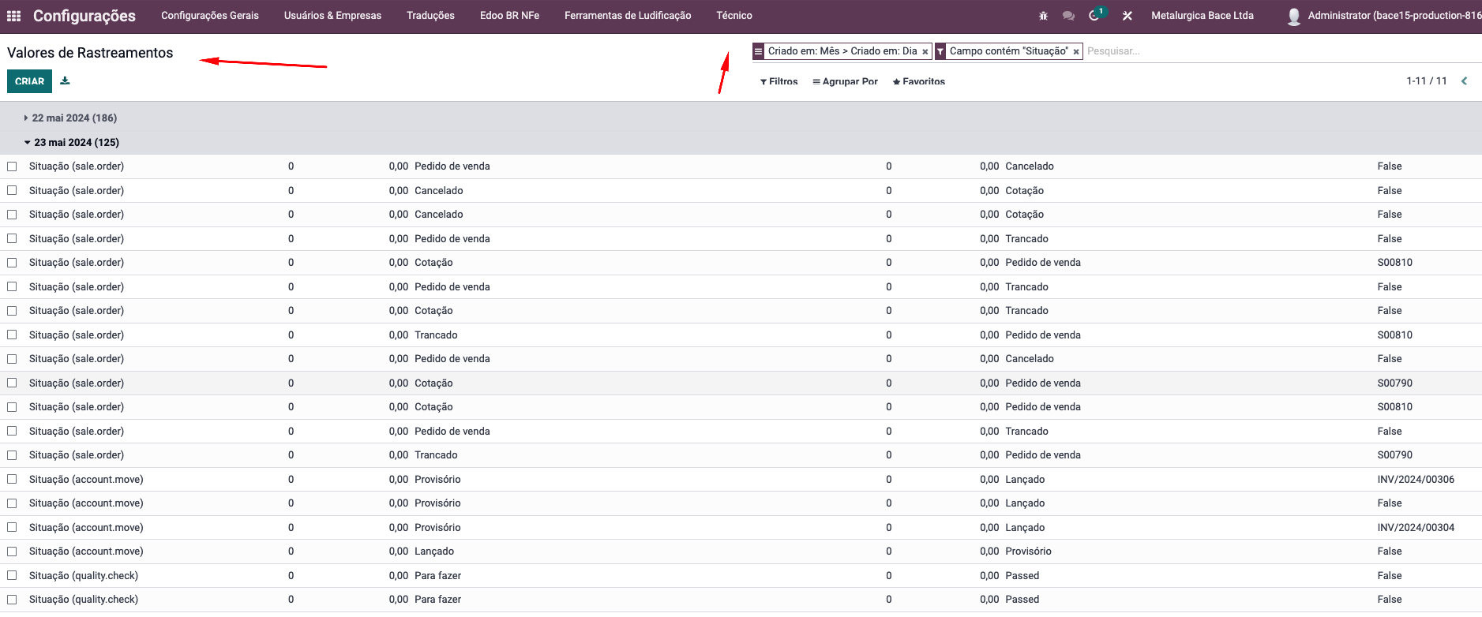Expand the 22 mai 2024 group
Image resolution: width=1482 pixels, height=617 pixels.
pos(70,118)
